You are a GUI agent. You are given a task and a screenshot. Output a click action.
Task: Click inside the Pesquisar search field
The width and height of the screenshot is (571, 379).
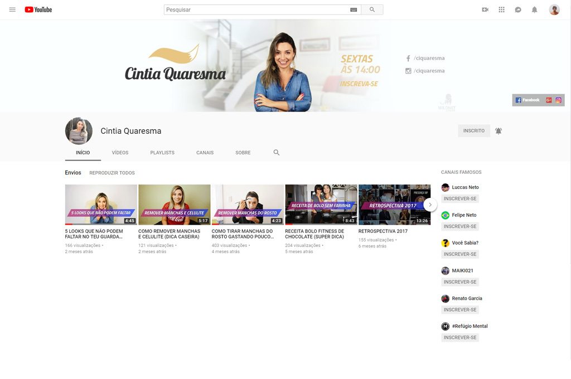point(257,9)
